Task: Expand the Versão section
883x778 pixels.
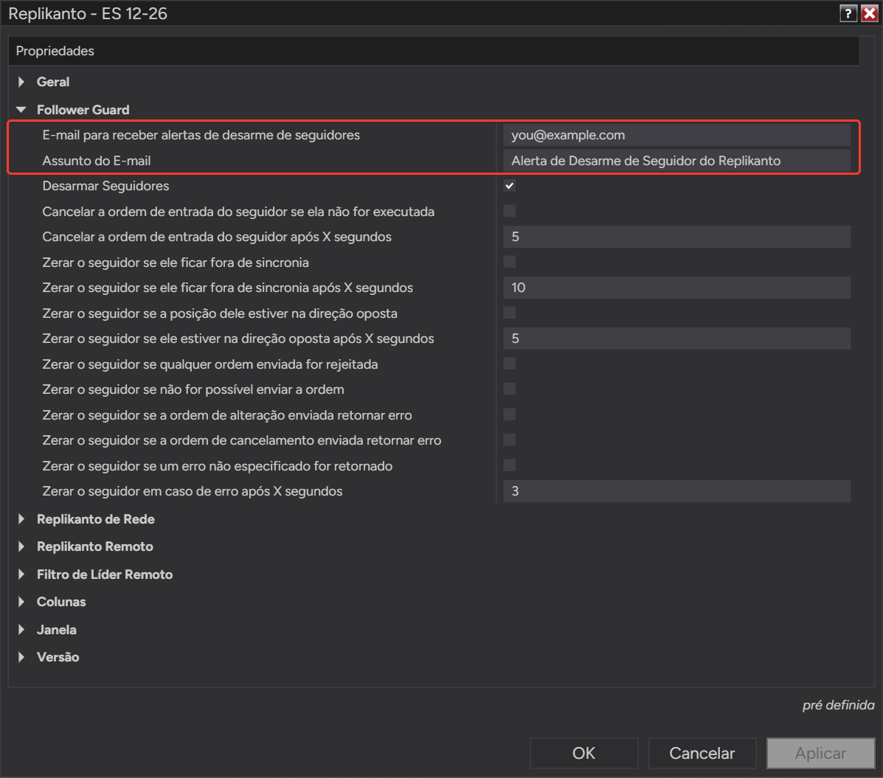Action: [x=21, y=657]
